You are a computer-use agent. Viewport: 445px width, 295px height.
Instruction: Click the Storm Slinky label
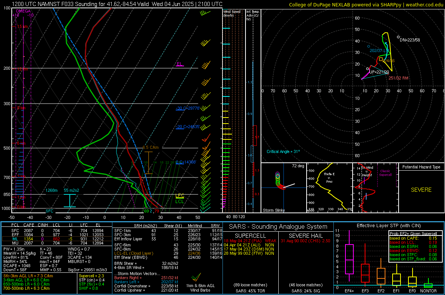pos(274,210)
